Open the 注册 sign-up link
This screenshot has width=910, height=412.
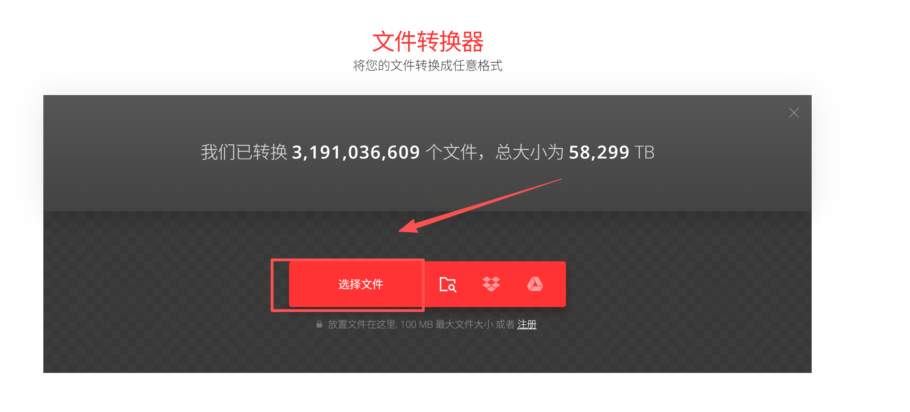click(527, 324)
